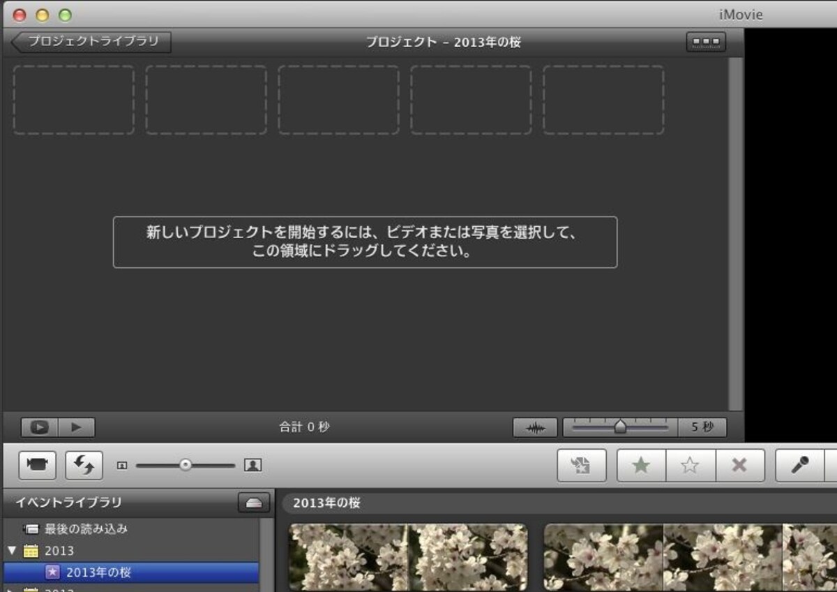Reject the selected clip
This screenshot has width=837, height=592.
tap(740, 466)
